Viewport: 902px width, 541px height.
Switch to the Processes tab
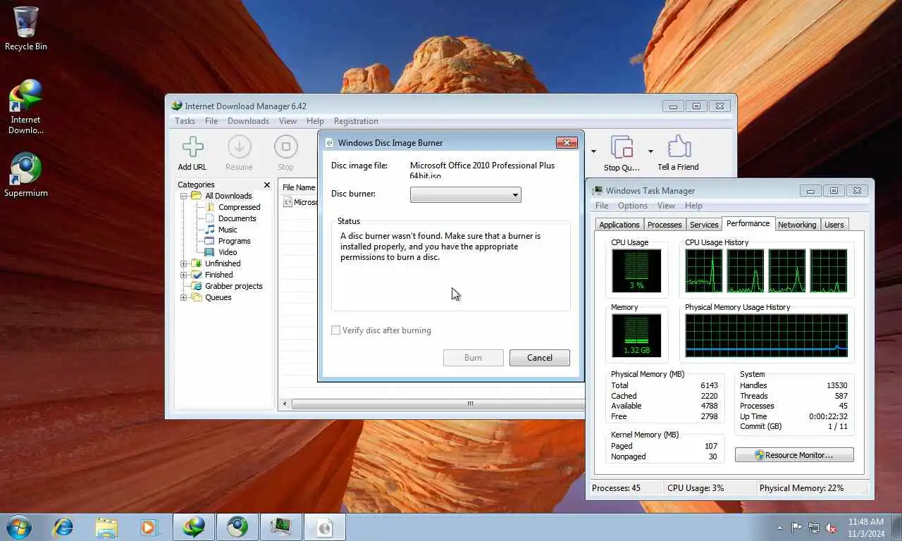coord(665,225)
